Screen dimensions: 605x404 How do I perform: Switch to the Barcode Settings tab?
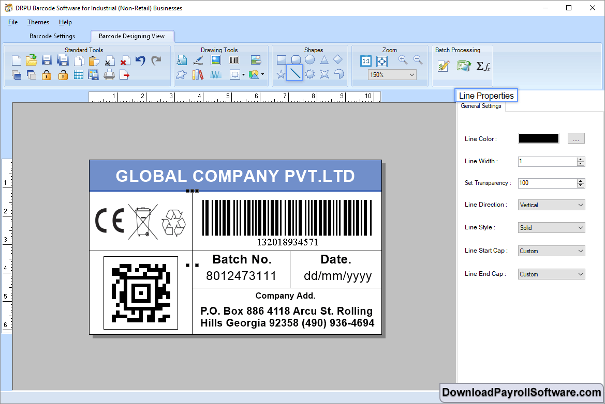pos(54,36)
